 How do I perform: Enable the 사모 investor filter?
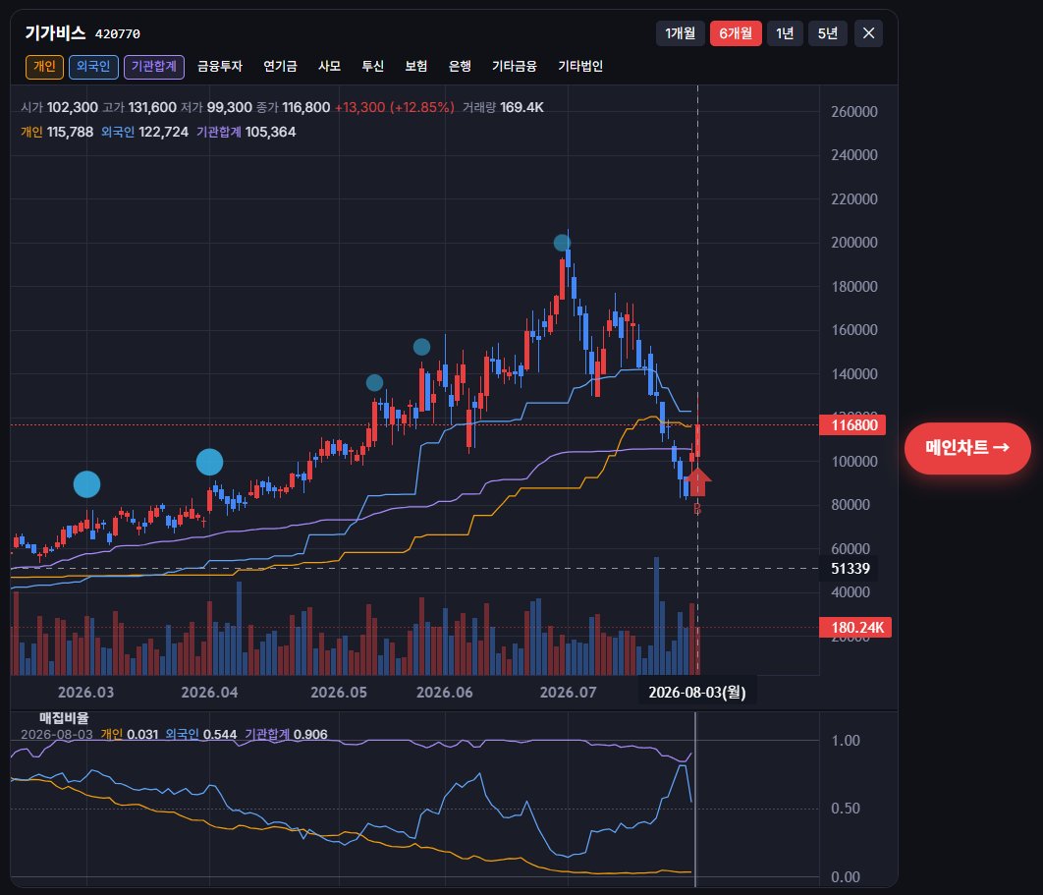click(329, 67)
